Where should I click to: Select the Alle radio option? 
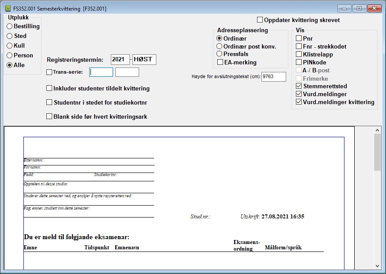[10, 65]
